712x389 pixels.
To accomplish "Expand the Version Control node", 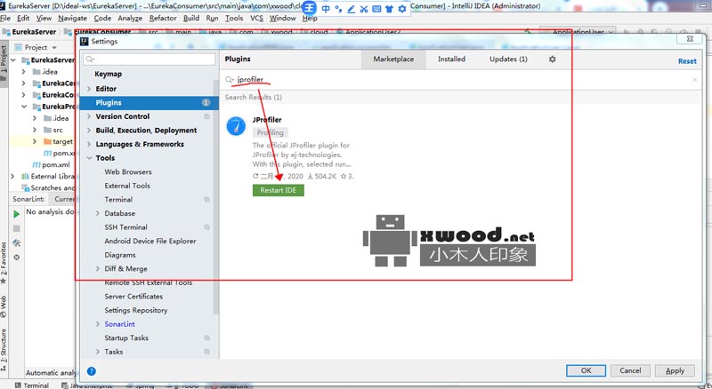I will coord(89,116).
